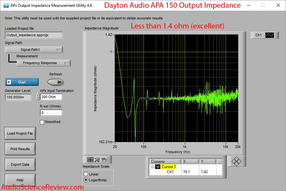Click the Ch1 green plot legend icon
286x191 pixels.
pos(269,35)
